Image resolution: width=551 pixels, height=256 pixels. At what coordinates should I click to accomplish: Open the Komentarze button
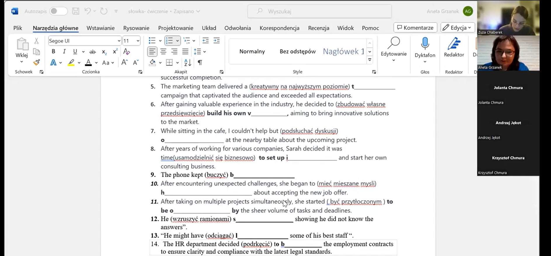(x=415, y=28)
